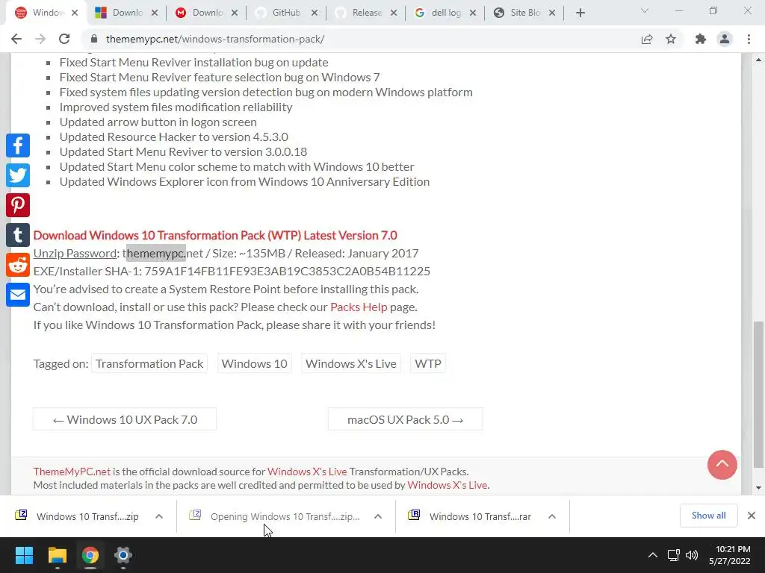
Task: Expand options for Windows 10 Transf rar download
Action: pyautogui.click(x=552, y=516)
